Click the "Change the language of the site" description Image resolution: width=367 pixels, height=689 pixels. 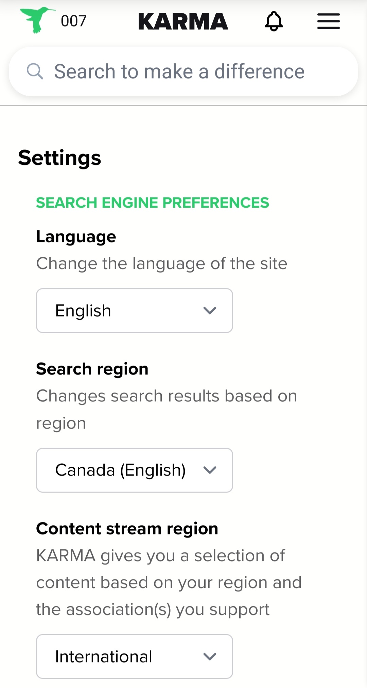point(161,263)
